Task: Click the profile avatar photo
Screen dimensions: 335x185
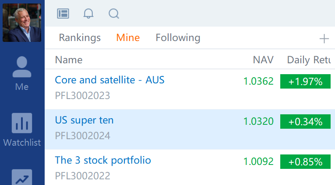Action: point(22,22)
